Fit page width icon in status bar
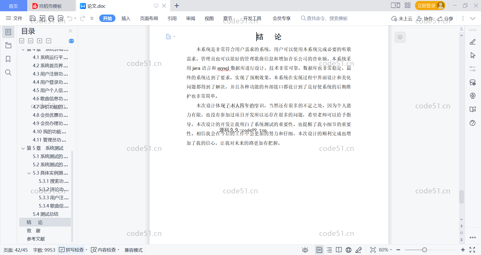The image size is (481, 255). pos(373,250)
